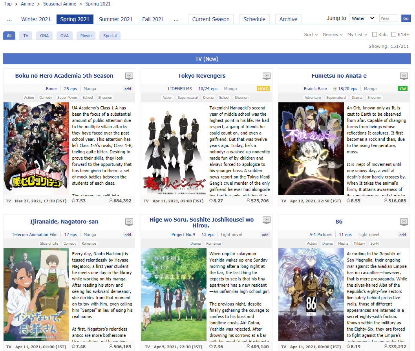Filter by TV type
Viewport: 415px width, 351px height.
(26, 36)
